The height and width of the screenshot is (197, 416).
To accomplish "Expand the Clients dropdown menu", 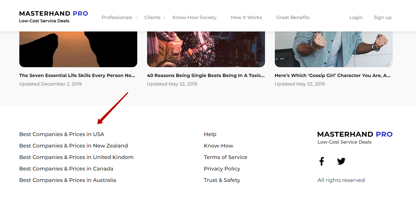I will [x=155, y=17].
